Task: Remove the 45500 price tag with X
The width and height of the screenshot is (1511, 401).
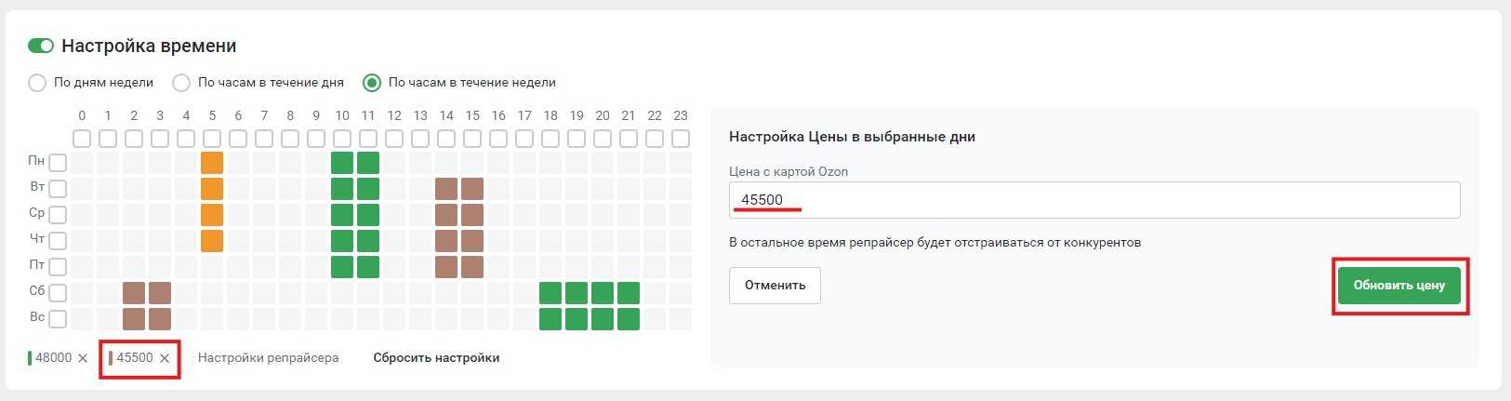Action: point(165,358)
